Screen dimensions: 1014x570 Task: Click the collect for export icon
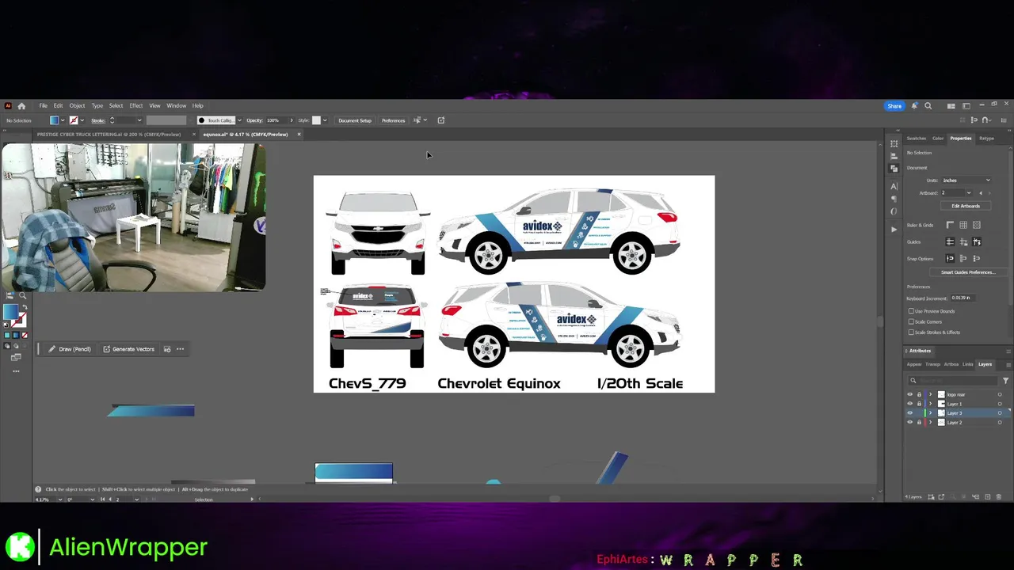pos(942,496)
